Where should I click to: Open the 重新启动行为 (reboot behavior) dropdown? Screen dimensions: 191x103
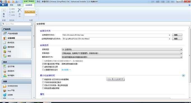tap(122, 57)
